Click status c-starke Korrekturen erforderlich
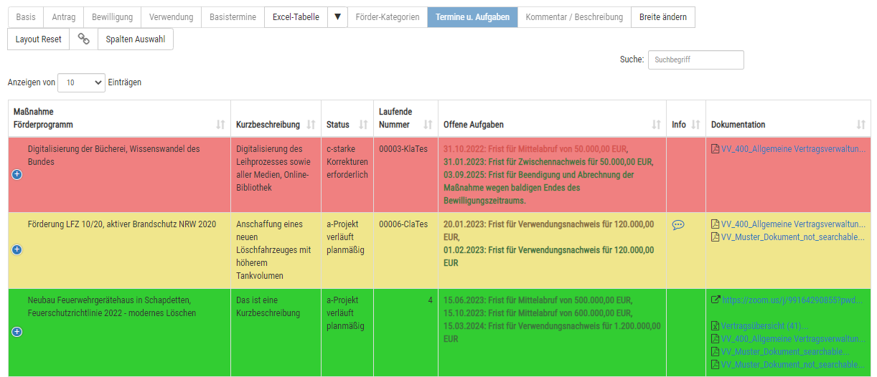Image resolution: width=877 pixels, height=377 pixels. click(x=347, y=162)
